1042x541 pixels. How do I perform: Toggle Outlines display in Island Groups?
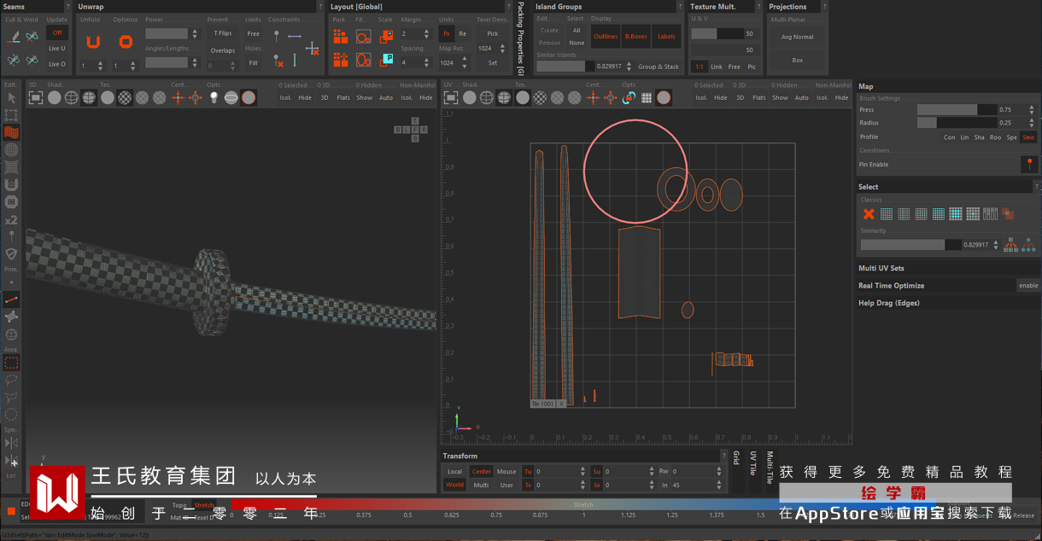point(606,37)
